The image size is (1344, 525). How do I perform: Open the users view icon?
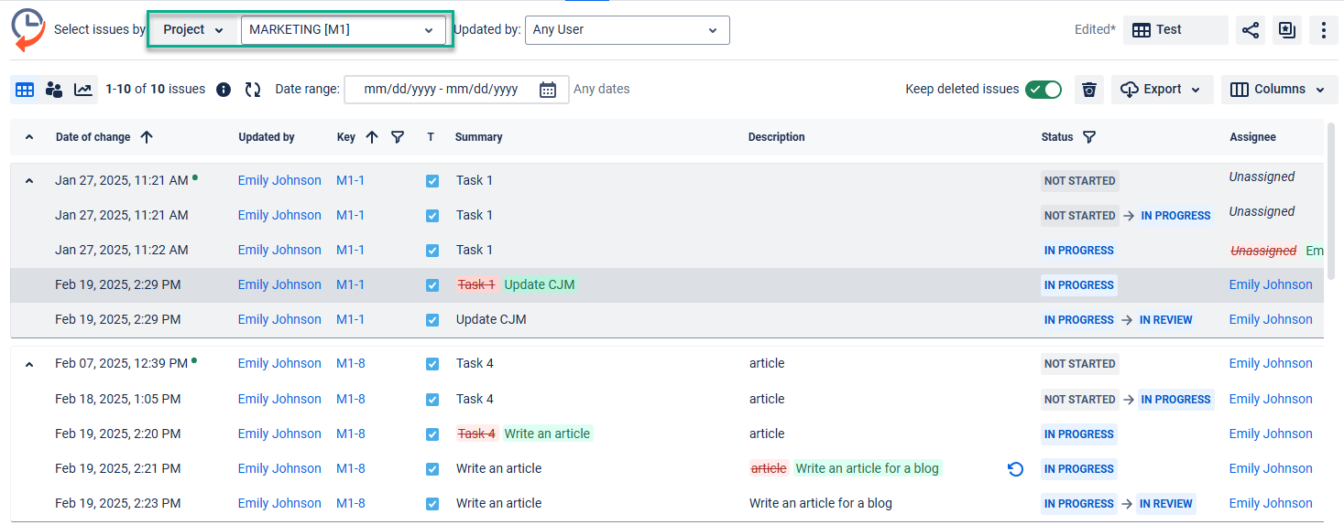click(x=54, y=90)
